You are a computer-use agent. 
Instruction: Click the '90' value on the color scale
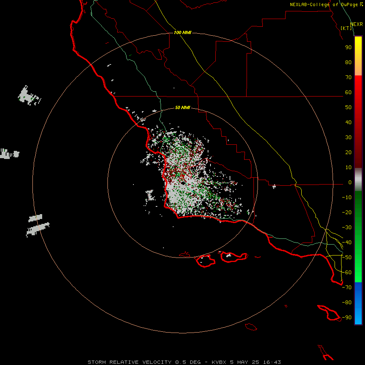coord(348,47)
